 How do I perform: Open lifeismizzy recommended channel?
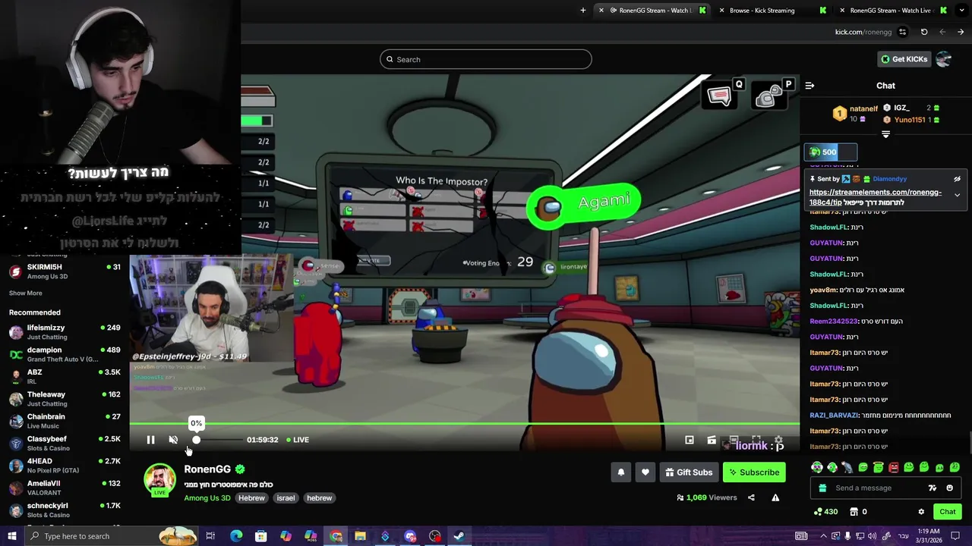point(65,332)
